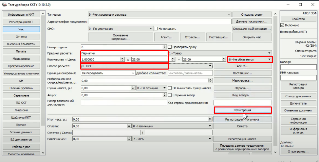This screenshot has height=162, width=319.
Task: Click the Отменить документ button
Action: tap(298, 110)
